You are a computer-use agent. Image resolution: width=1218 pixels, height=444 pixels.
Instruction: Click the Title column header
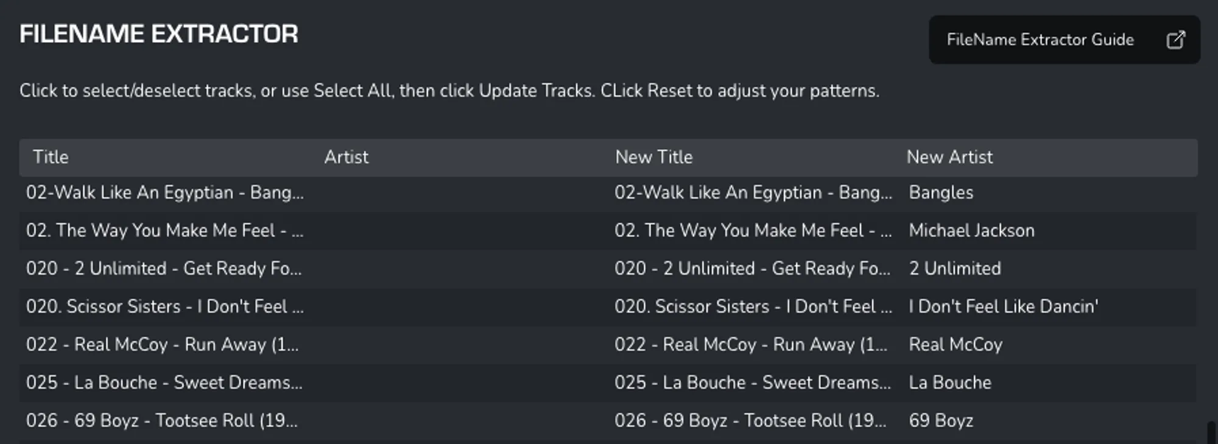point(51,157)
